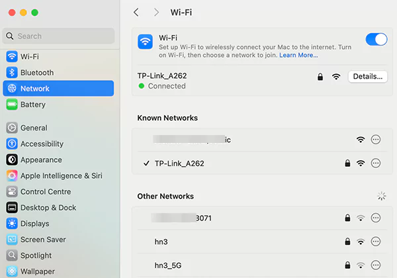Open Bluetooth settings in sidebar

[58, 72]
